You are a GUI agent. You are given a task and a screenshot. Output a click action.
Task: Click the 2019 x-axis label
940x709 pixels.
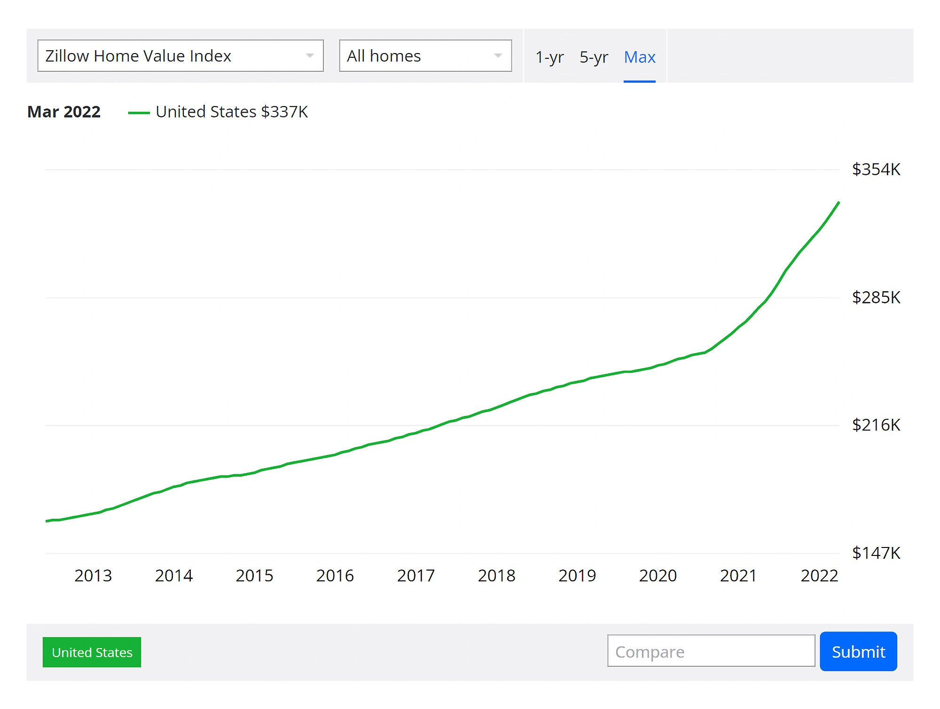(x=577, y=576)
